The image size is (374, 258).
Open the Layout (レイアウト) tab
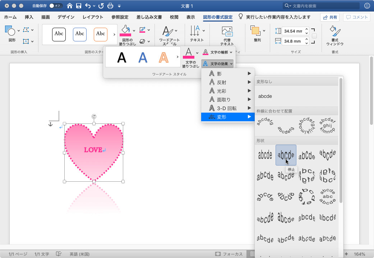[93, 17]
